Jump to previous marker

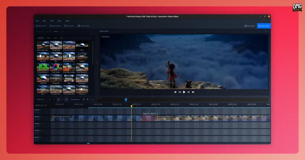(84, 99)
